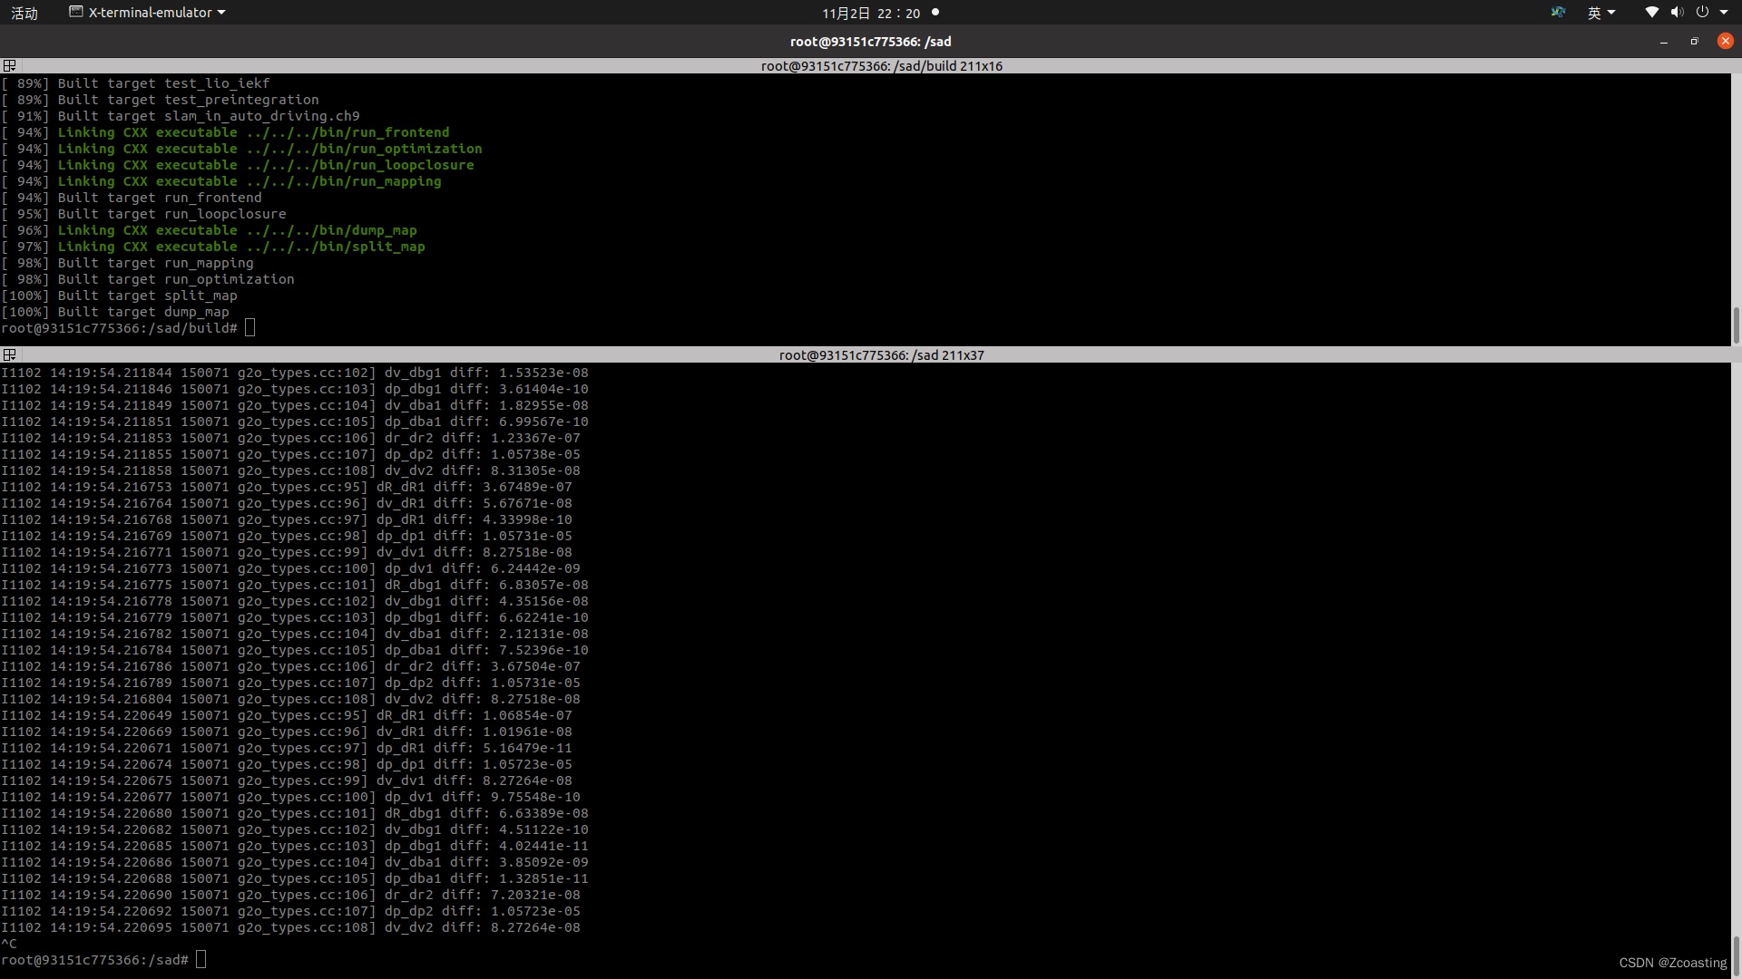Screen dimensions: 1742x979
Task: Click the scrollbar handle of the upper build pane
Action: point(1737,325)
